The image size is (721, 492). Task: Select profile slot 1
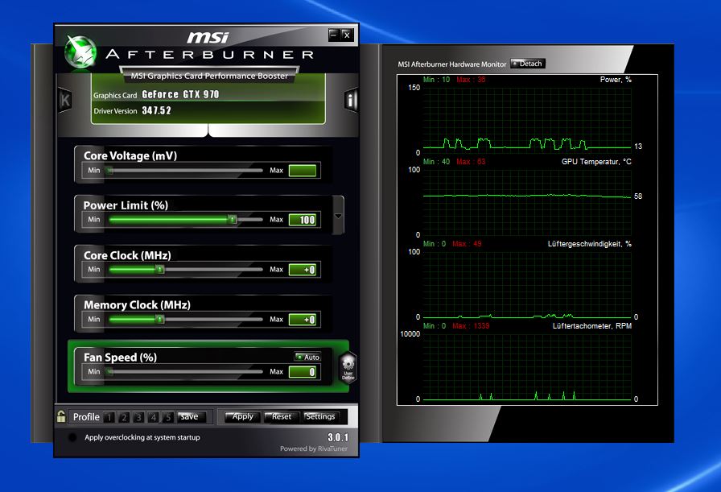pyautogui.click(x=109, y=417)
